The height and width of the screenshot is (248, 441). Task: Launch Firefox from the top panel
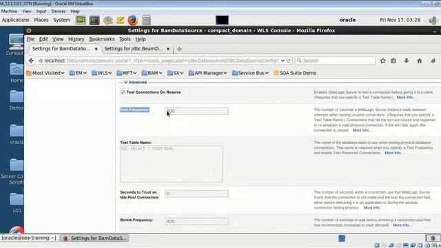click(133, 20)
